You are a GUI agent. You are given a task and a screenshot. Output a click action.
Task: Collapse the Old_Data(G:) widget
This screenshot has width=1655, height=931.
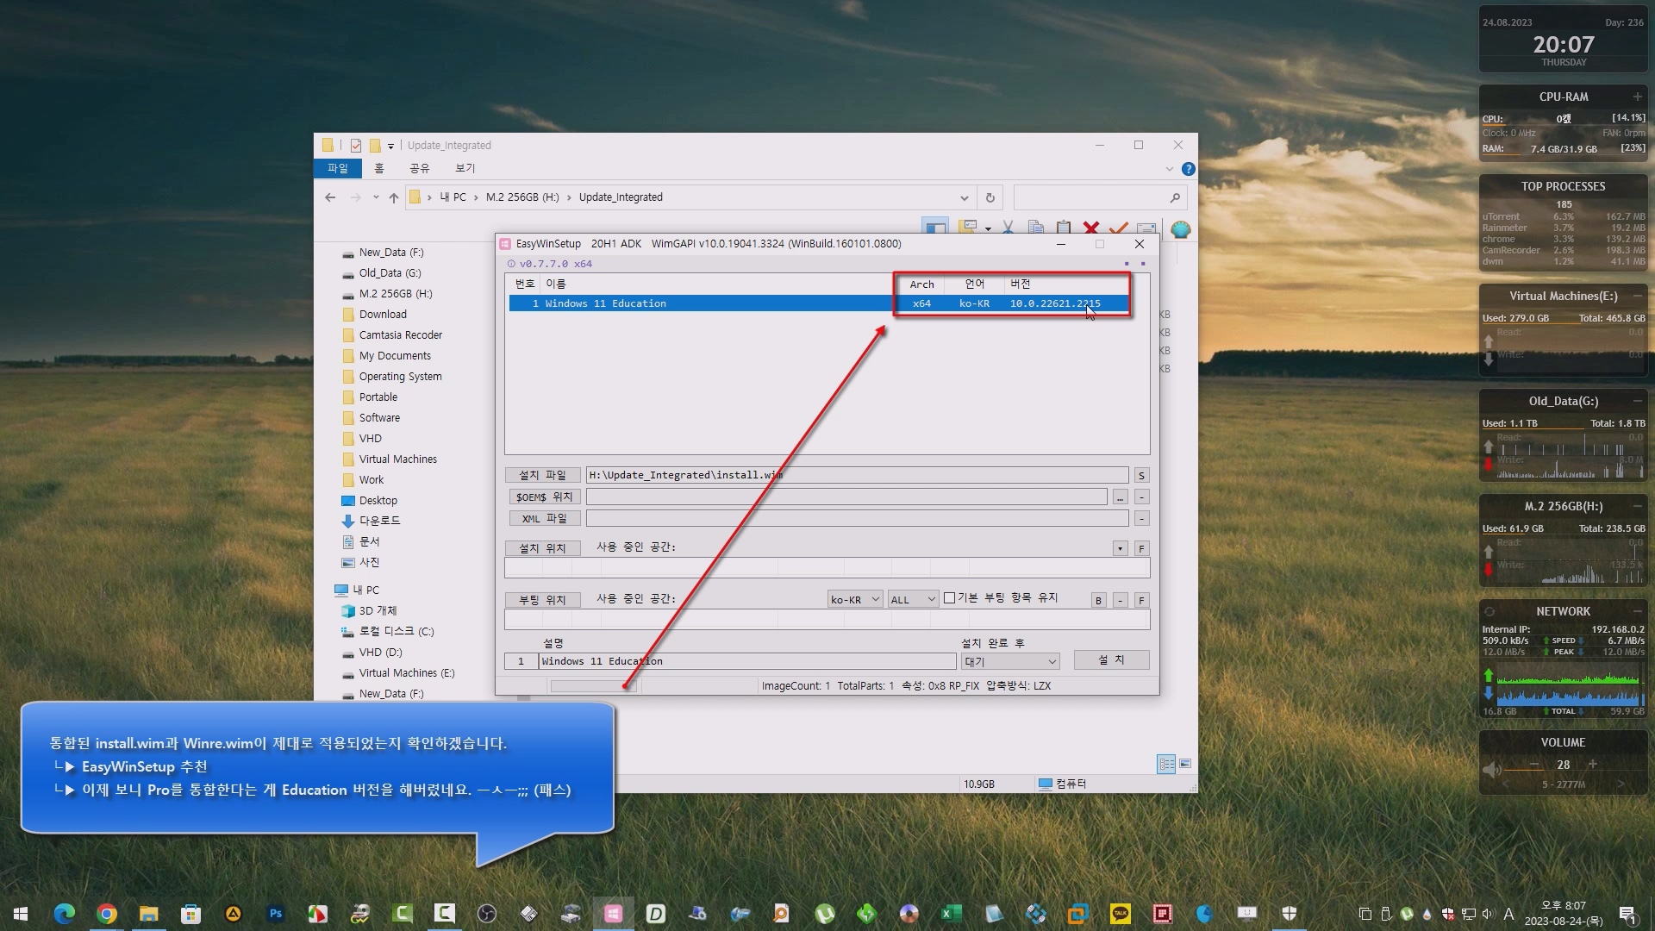click(1637, 401)
